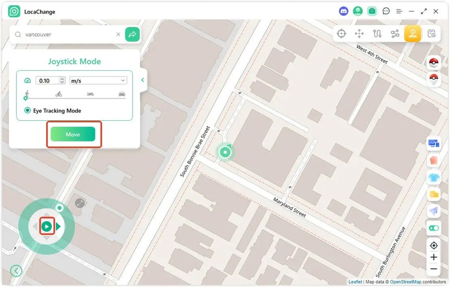Open the history records toolbar icon

point(431,34)
